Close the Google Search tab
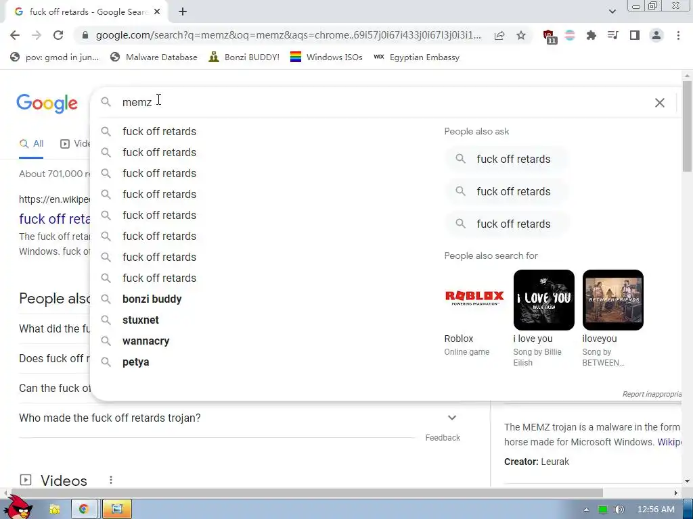The height and width of the screenshot is (519, 693). click(157, 12)
